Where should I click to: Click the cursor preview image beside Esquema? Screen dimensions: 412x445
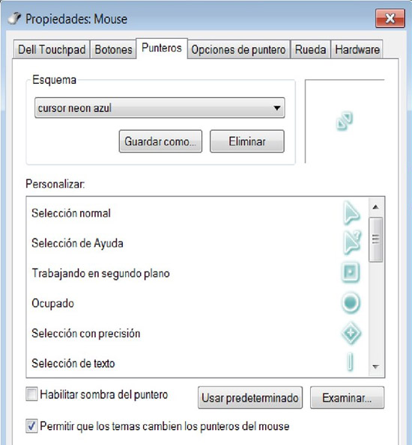point(345,121)
